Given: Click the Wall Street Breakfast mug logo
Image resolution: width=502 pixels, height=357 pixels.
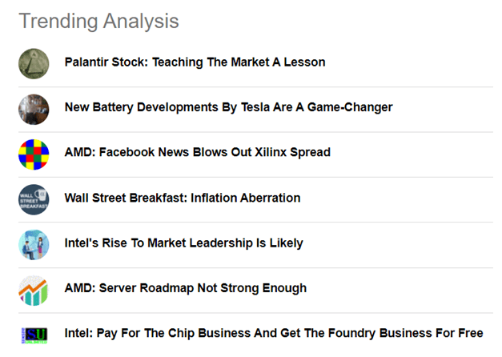Looking at the screenshot, I should (34, 199).
